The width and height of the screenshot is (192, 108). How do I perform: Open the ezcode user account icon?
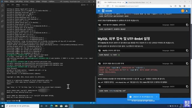coord(187,11)
